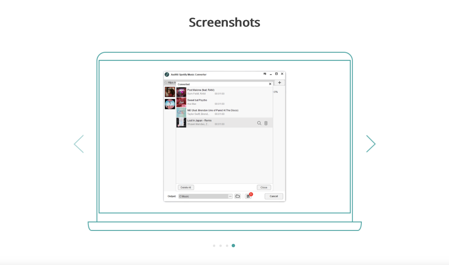449x265 pixels.
Task: Open Lost In Japan album thumbnail
Action: 181,123
